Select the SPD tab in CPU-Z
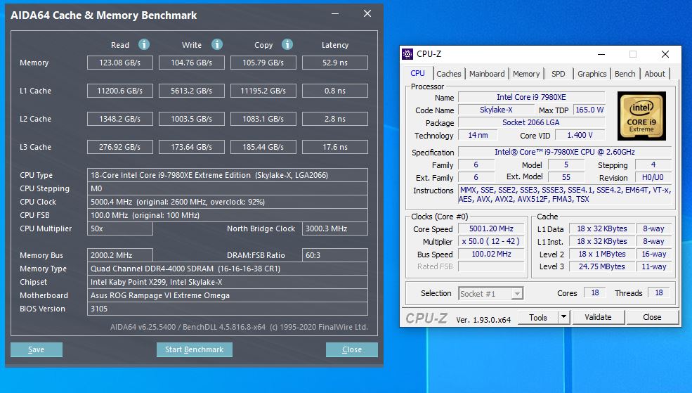 coord(559,74)
